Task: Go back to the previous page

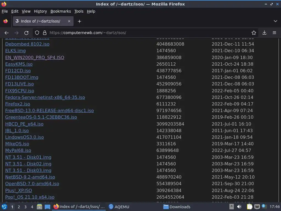Action: tap(7, 33)
